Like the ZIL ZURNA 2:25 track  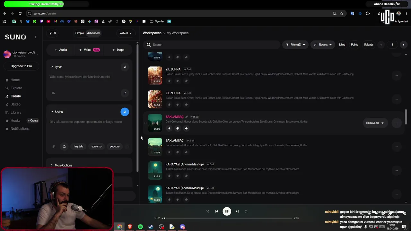(169, 81)
